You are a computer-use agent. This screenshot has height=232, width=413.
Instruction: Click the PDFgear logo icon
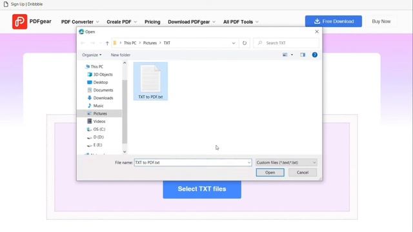(x=19, y=21)
